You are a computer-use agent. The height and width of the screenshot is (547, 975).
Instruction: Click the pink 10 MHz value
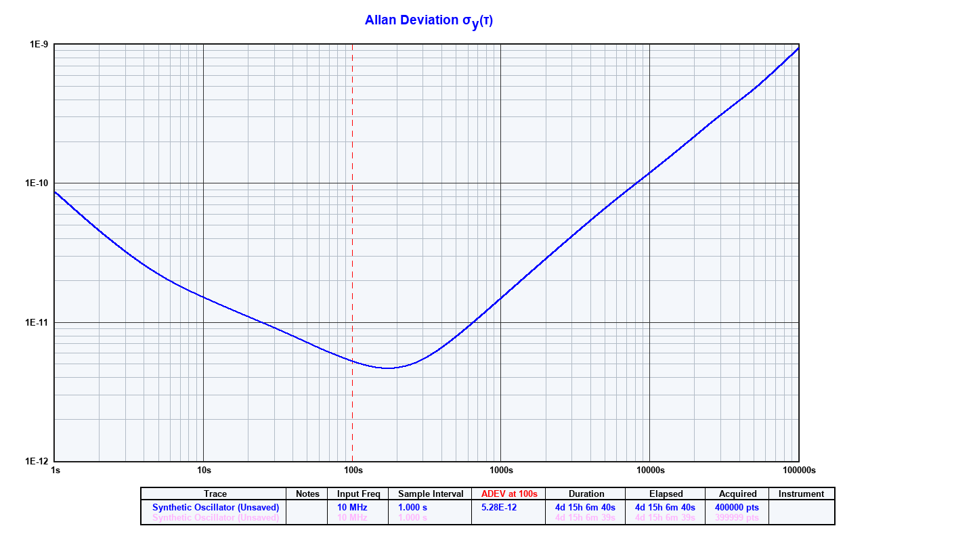coord(352,518)
